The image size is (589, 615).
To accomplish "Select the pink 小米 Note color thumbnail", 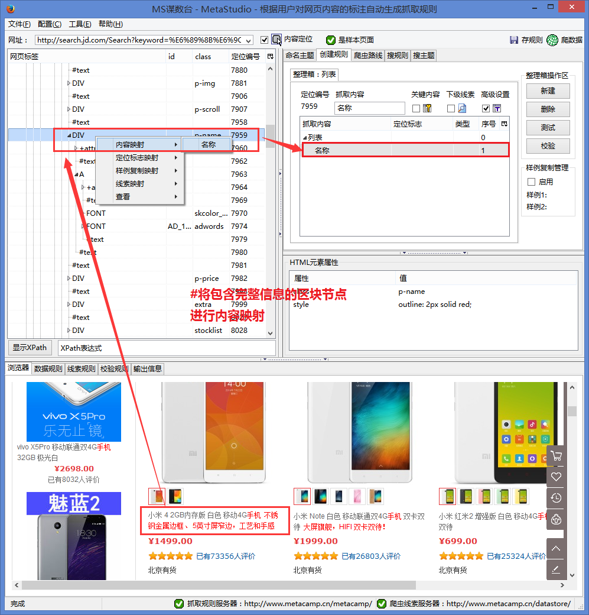I will (357, 497).
